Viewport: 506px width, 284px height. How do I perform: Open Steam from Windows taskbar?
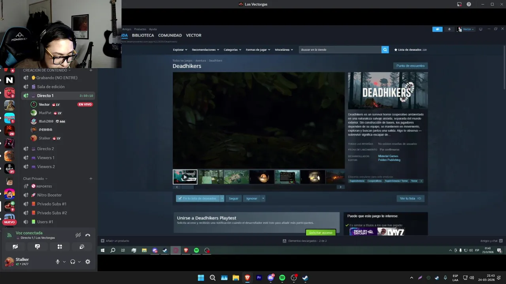[x=305, y=278]
